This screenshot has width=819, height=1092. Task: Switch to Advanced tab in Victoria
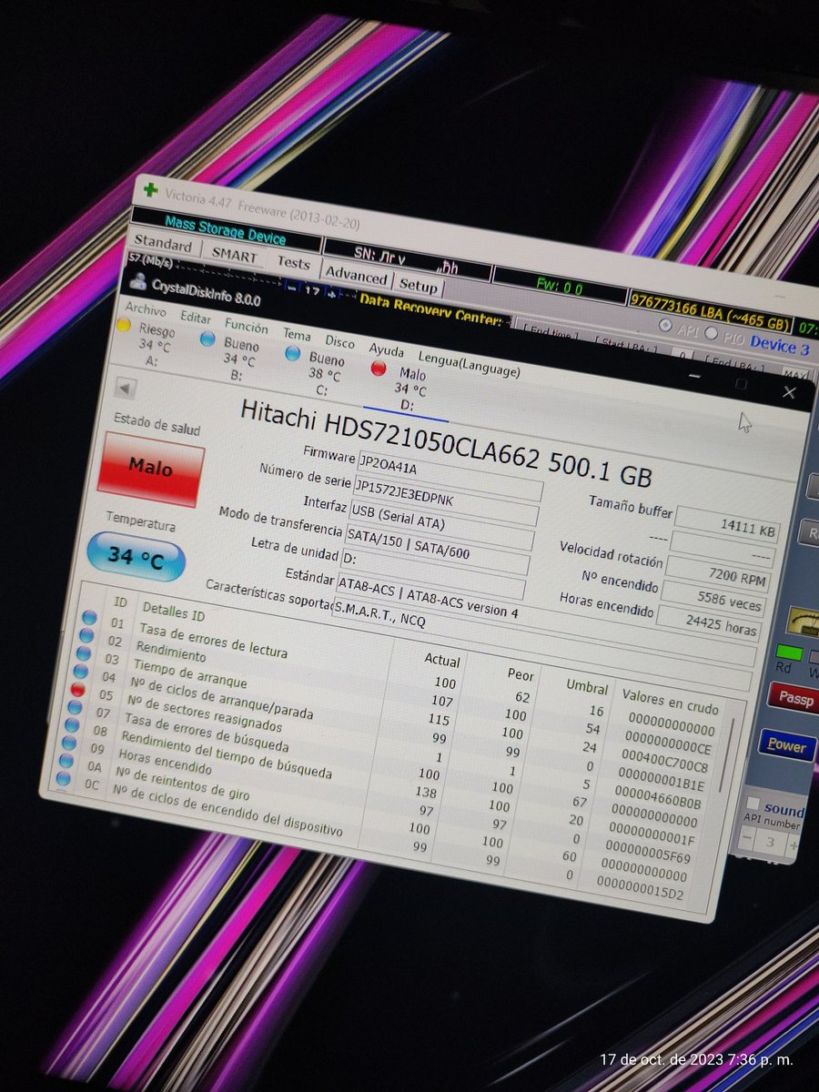pyautogui.click(x=356, y=275)
